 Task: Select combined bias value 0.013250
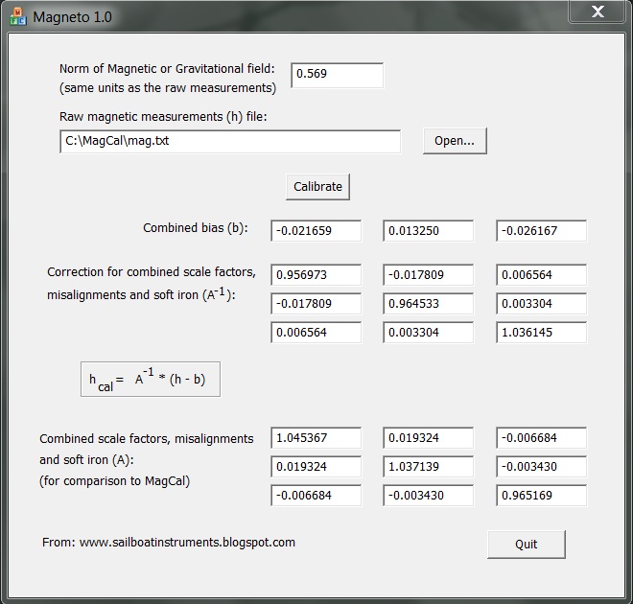tap(429, 231)
